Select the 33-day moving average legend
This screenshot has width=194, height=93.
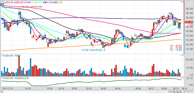41,3
